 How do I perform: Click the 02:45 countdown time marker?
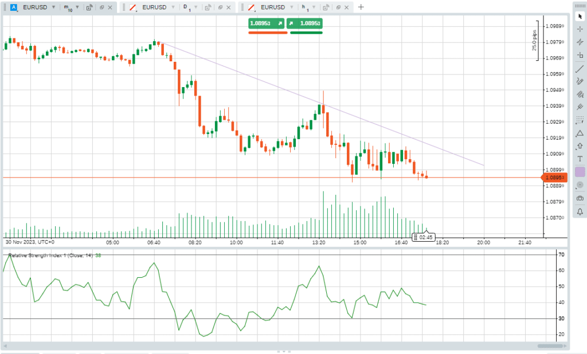tap(424, 237)
